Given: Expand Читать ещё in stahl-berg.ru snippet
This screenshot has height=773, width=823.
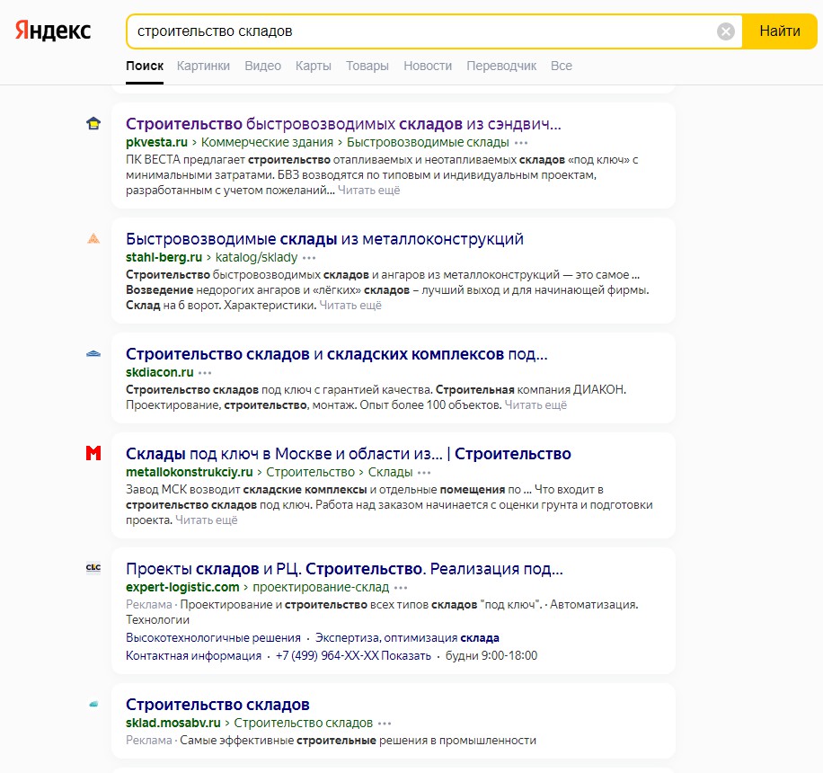Looking at the screenshot, I should click(350, 305).
